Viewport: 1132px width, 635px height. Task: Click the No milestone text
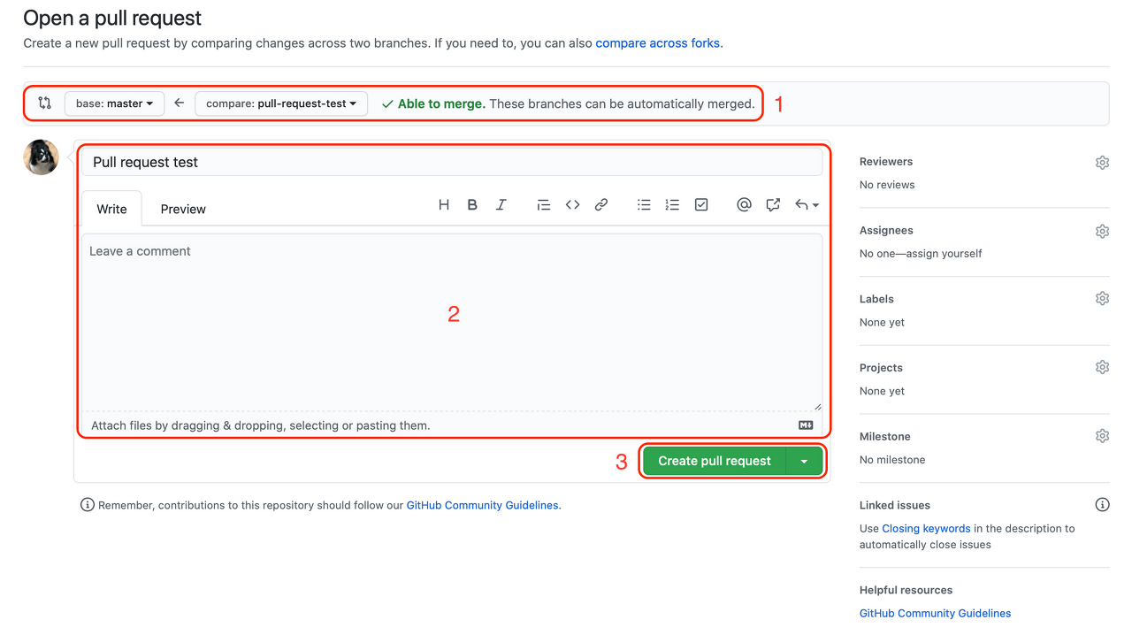[892, 460]
